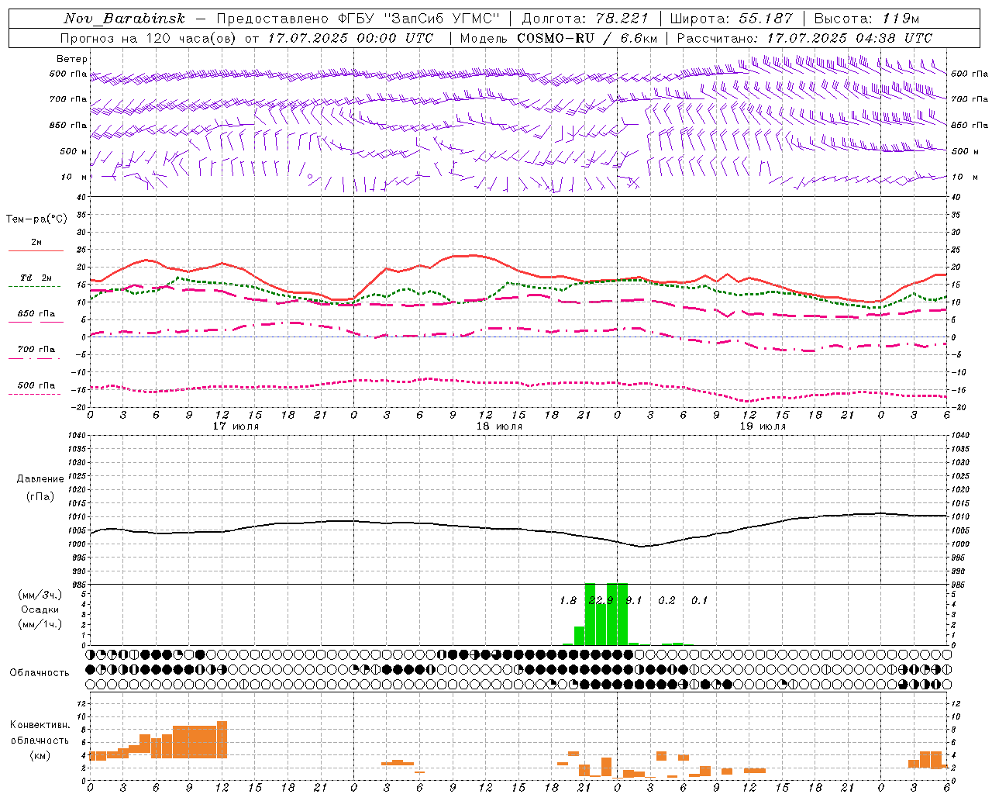Click the latitude value Широта: 55.187

731,19
